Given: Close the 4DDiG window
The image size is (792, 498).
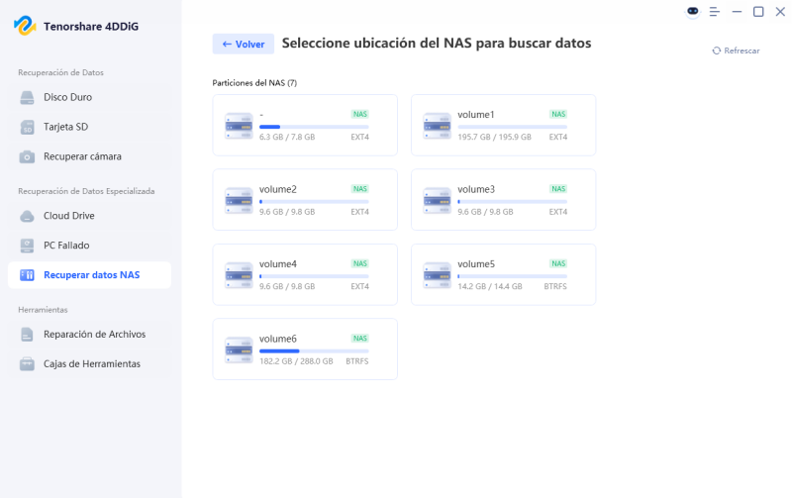Looking at the screenshot, I should [x=780, y=12].
